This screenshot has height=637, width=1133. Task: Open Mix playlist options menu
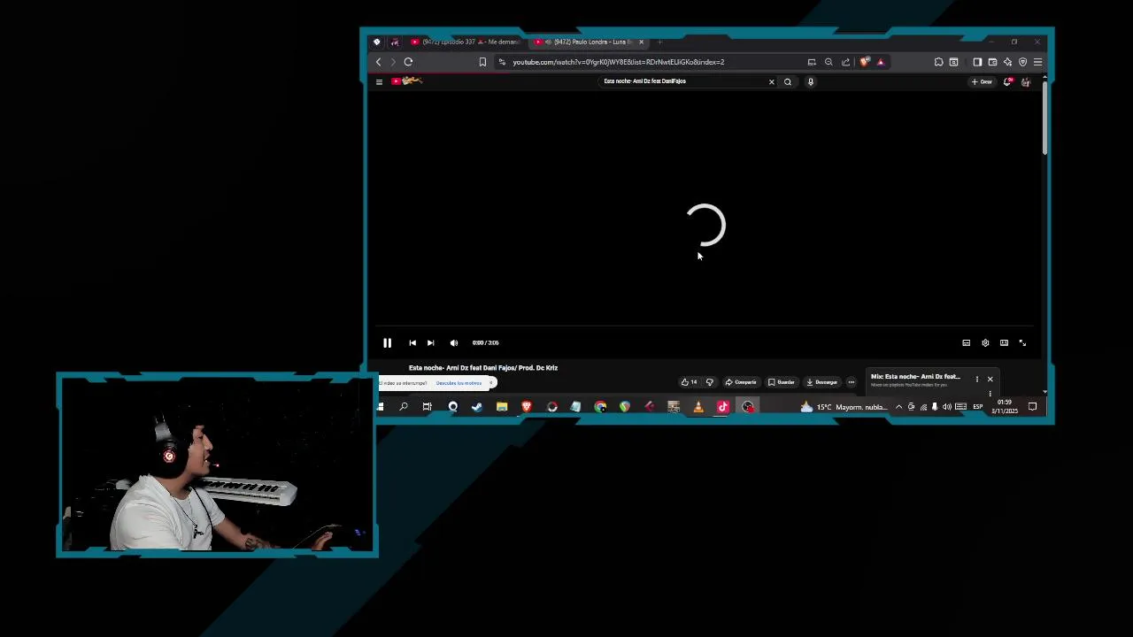click(977, 380)
